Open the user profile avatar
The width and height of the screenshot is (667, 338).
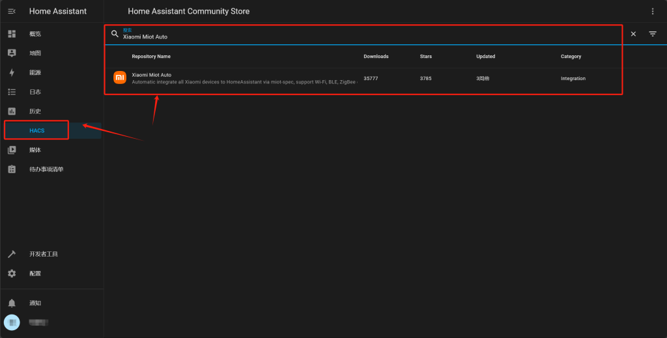click(x=12, y=322)
